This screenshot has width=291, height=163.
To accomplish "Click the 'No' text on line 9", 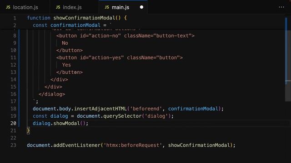I will click(65, 43).
